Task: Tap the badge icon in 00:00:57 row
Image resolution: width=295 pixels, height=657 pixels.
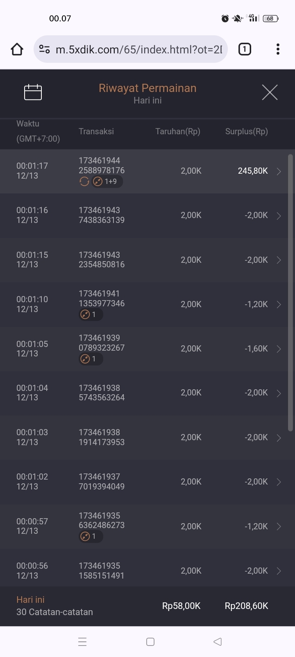Action: pyautogui.click(x=85, y=536)
